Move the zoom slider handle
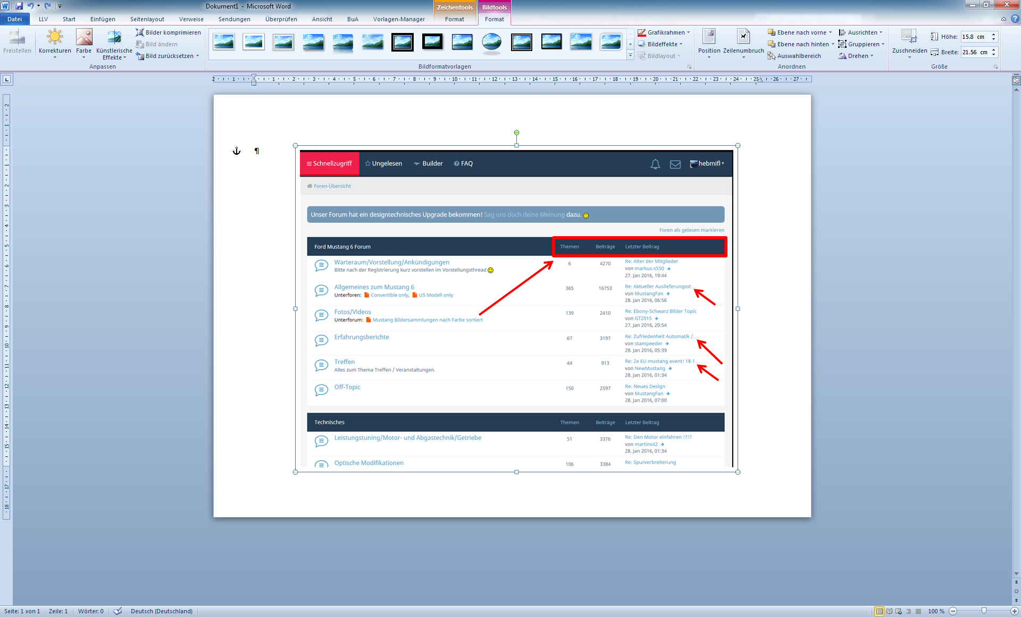Viewport: 1021px width, 617px height. click(984, 611)
